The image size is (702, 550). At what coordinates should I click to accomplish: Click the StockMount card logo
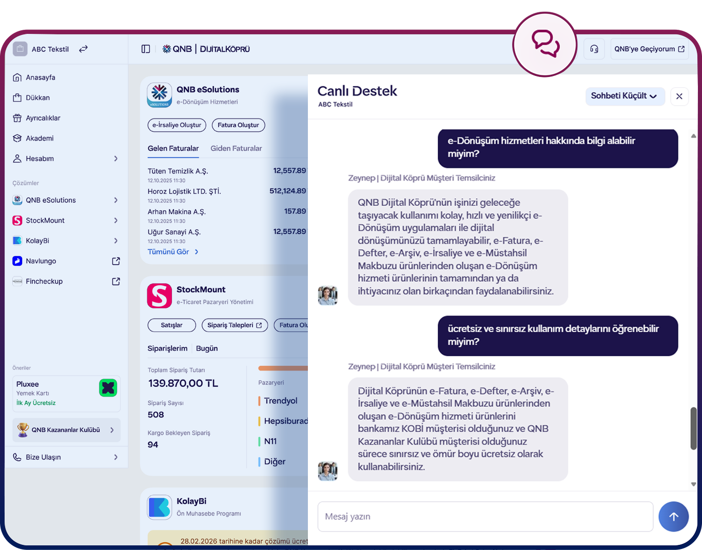pos(160,296)
